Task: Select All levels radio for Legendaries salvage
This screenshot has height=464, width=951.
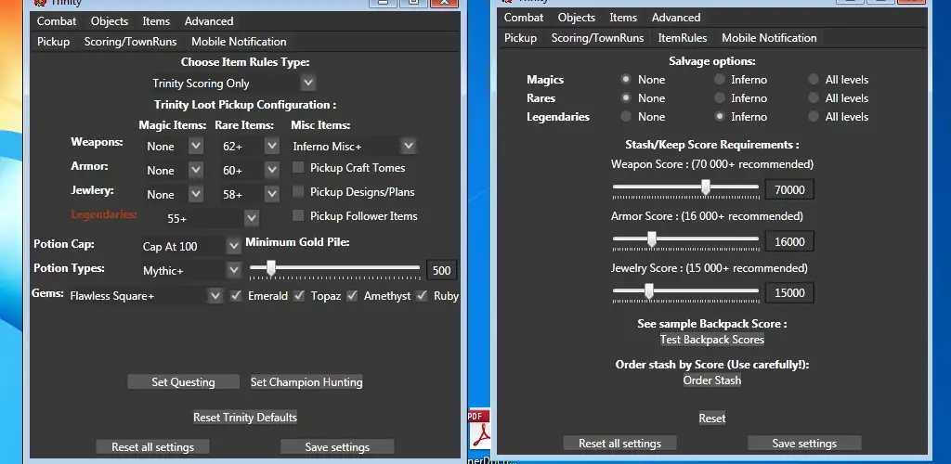Action: 814,116
